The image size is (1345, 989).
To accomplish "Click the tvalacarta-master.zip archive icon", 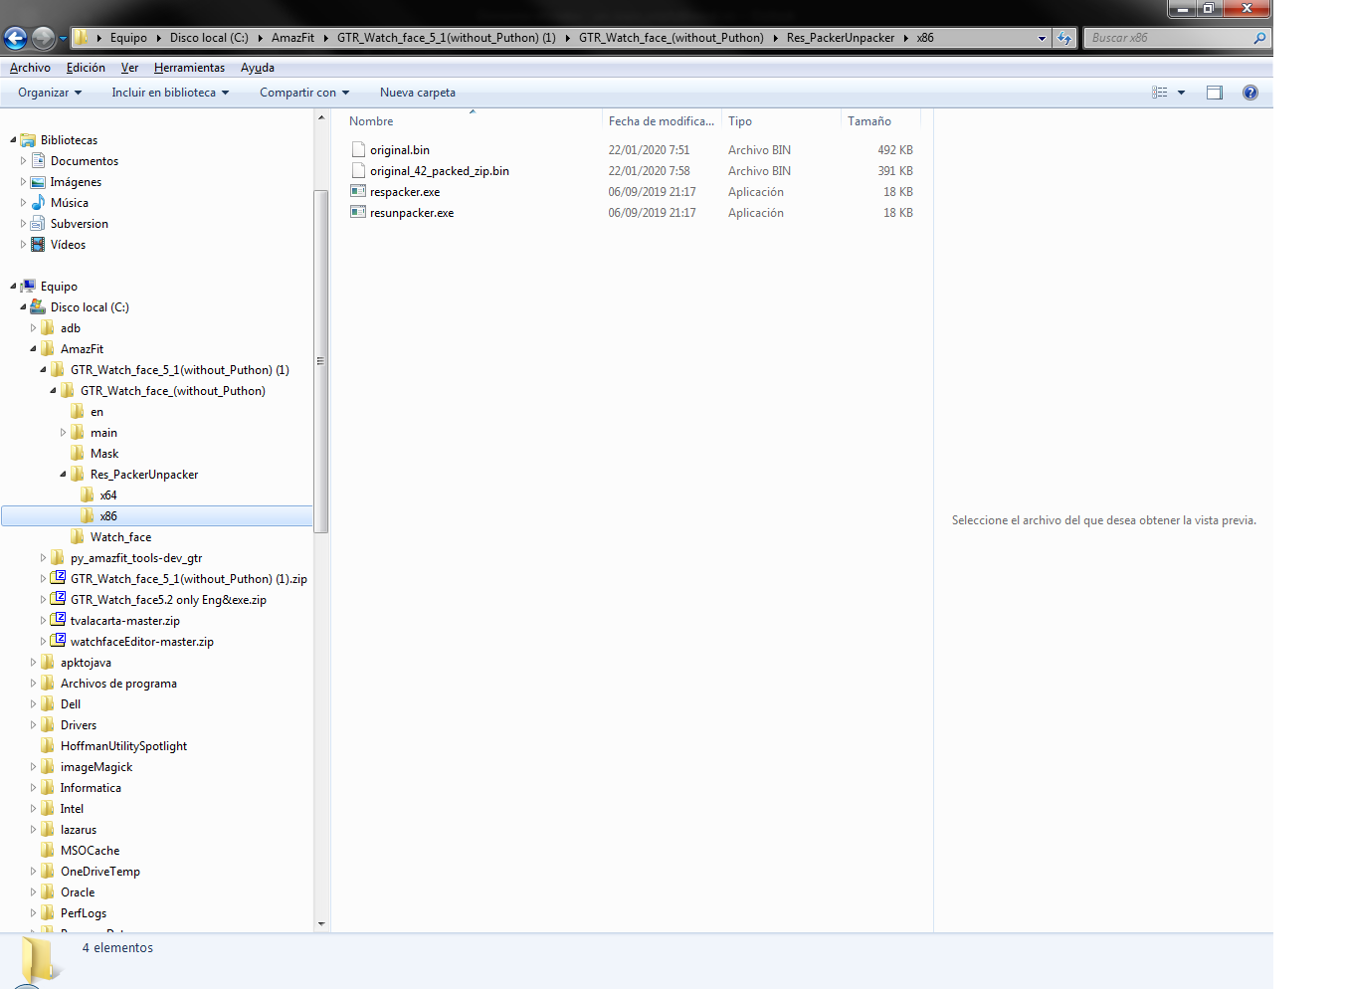I will (59, 620).
